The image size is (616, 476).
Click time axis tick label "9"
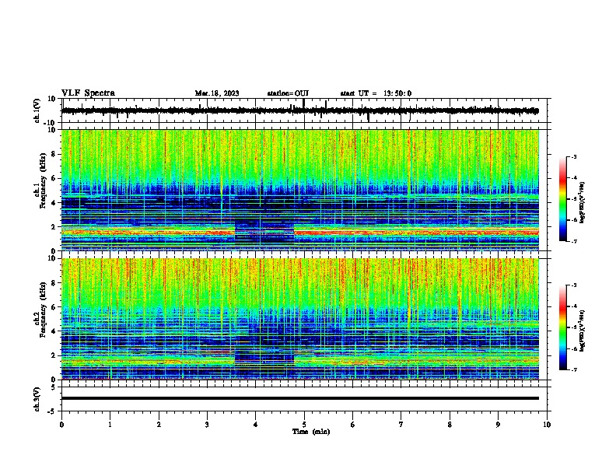point(498,425)
